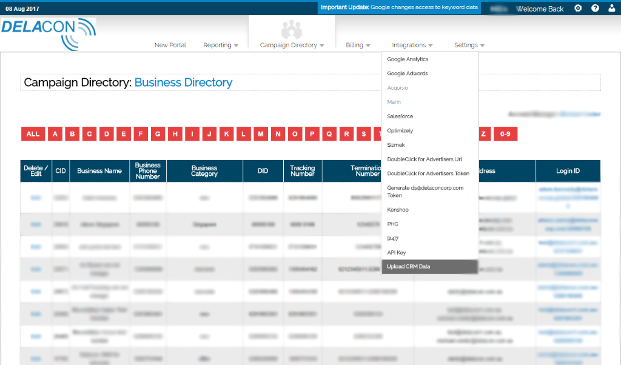Open the Google keyword data update notice
Image resolution: width=621 pixels, height=365 pixels.
click(399, 7)
